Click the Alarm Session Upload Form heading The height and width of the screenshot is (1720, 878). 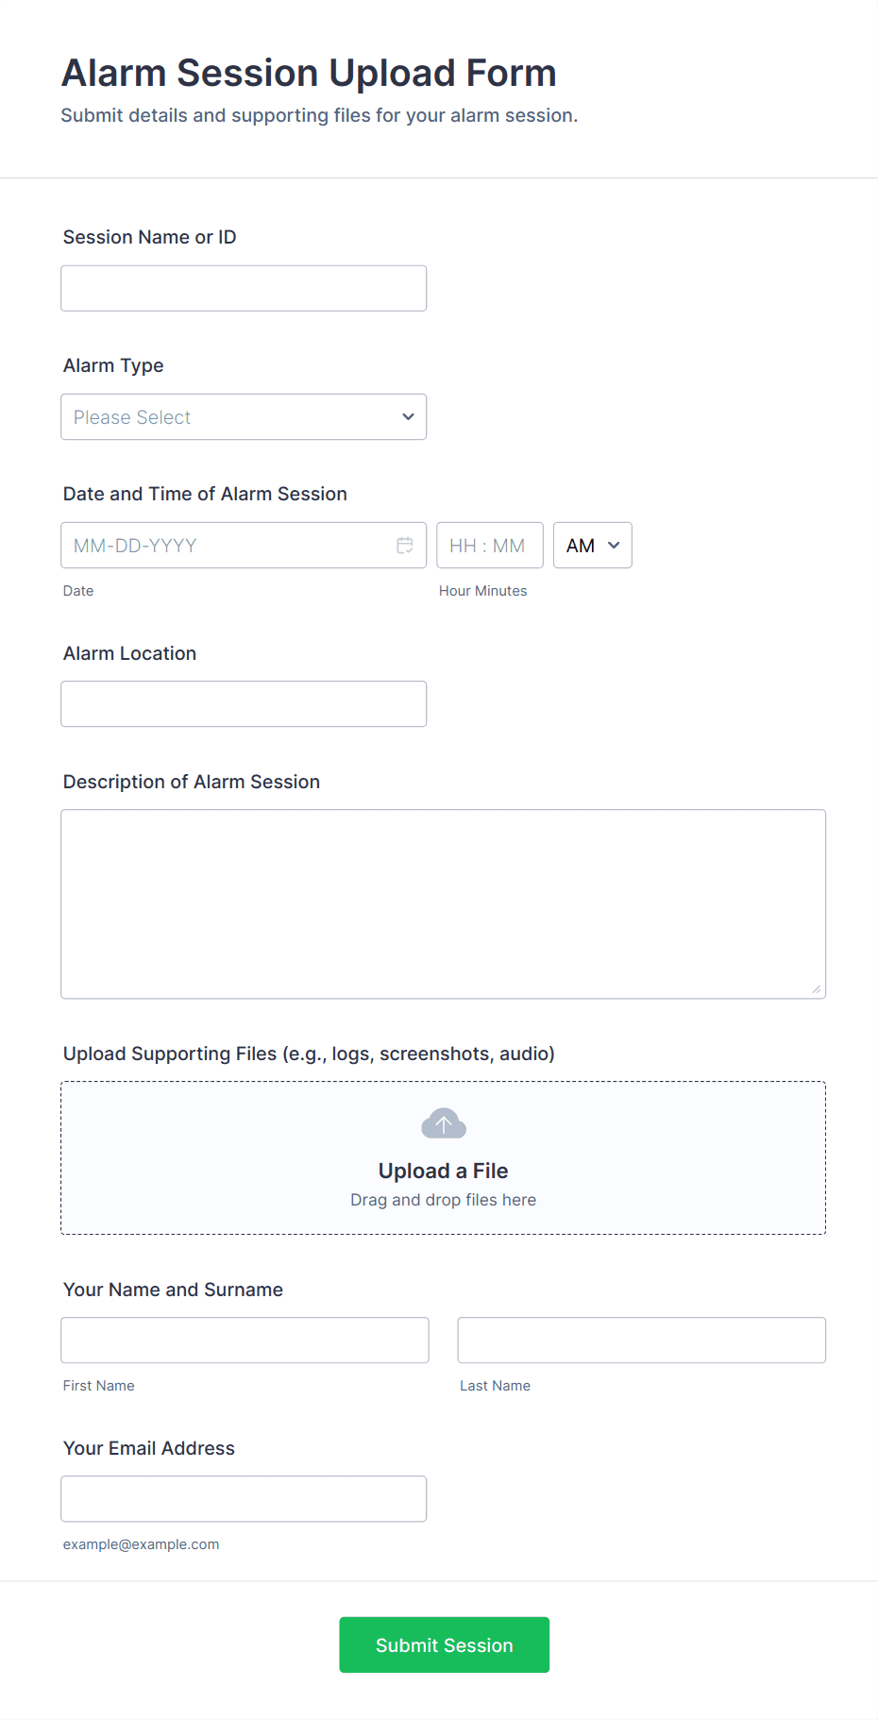tap(309, 74)
